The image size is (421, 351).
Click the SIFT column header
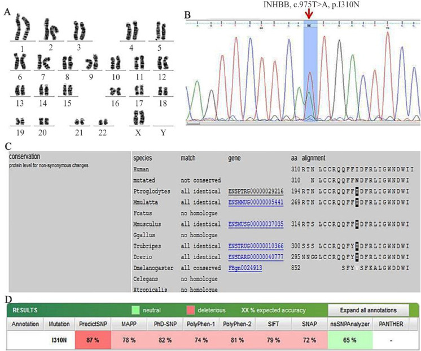[273, 324]
